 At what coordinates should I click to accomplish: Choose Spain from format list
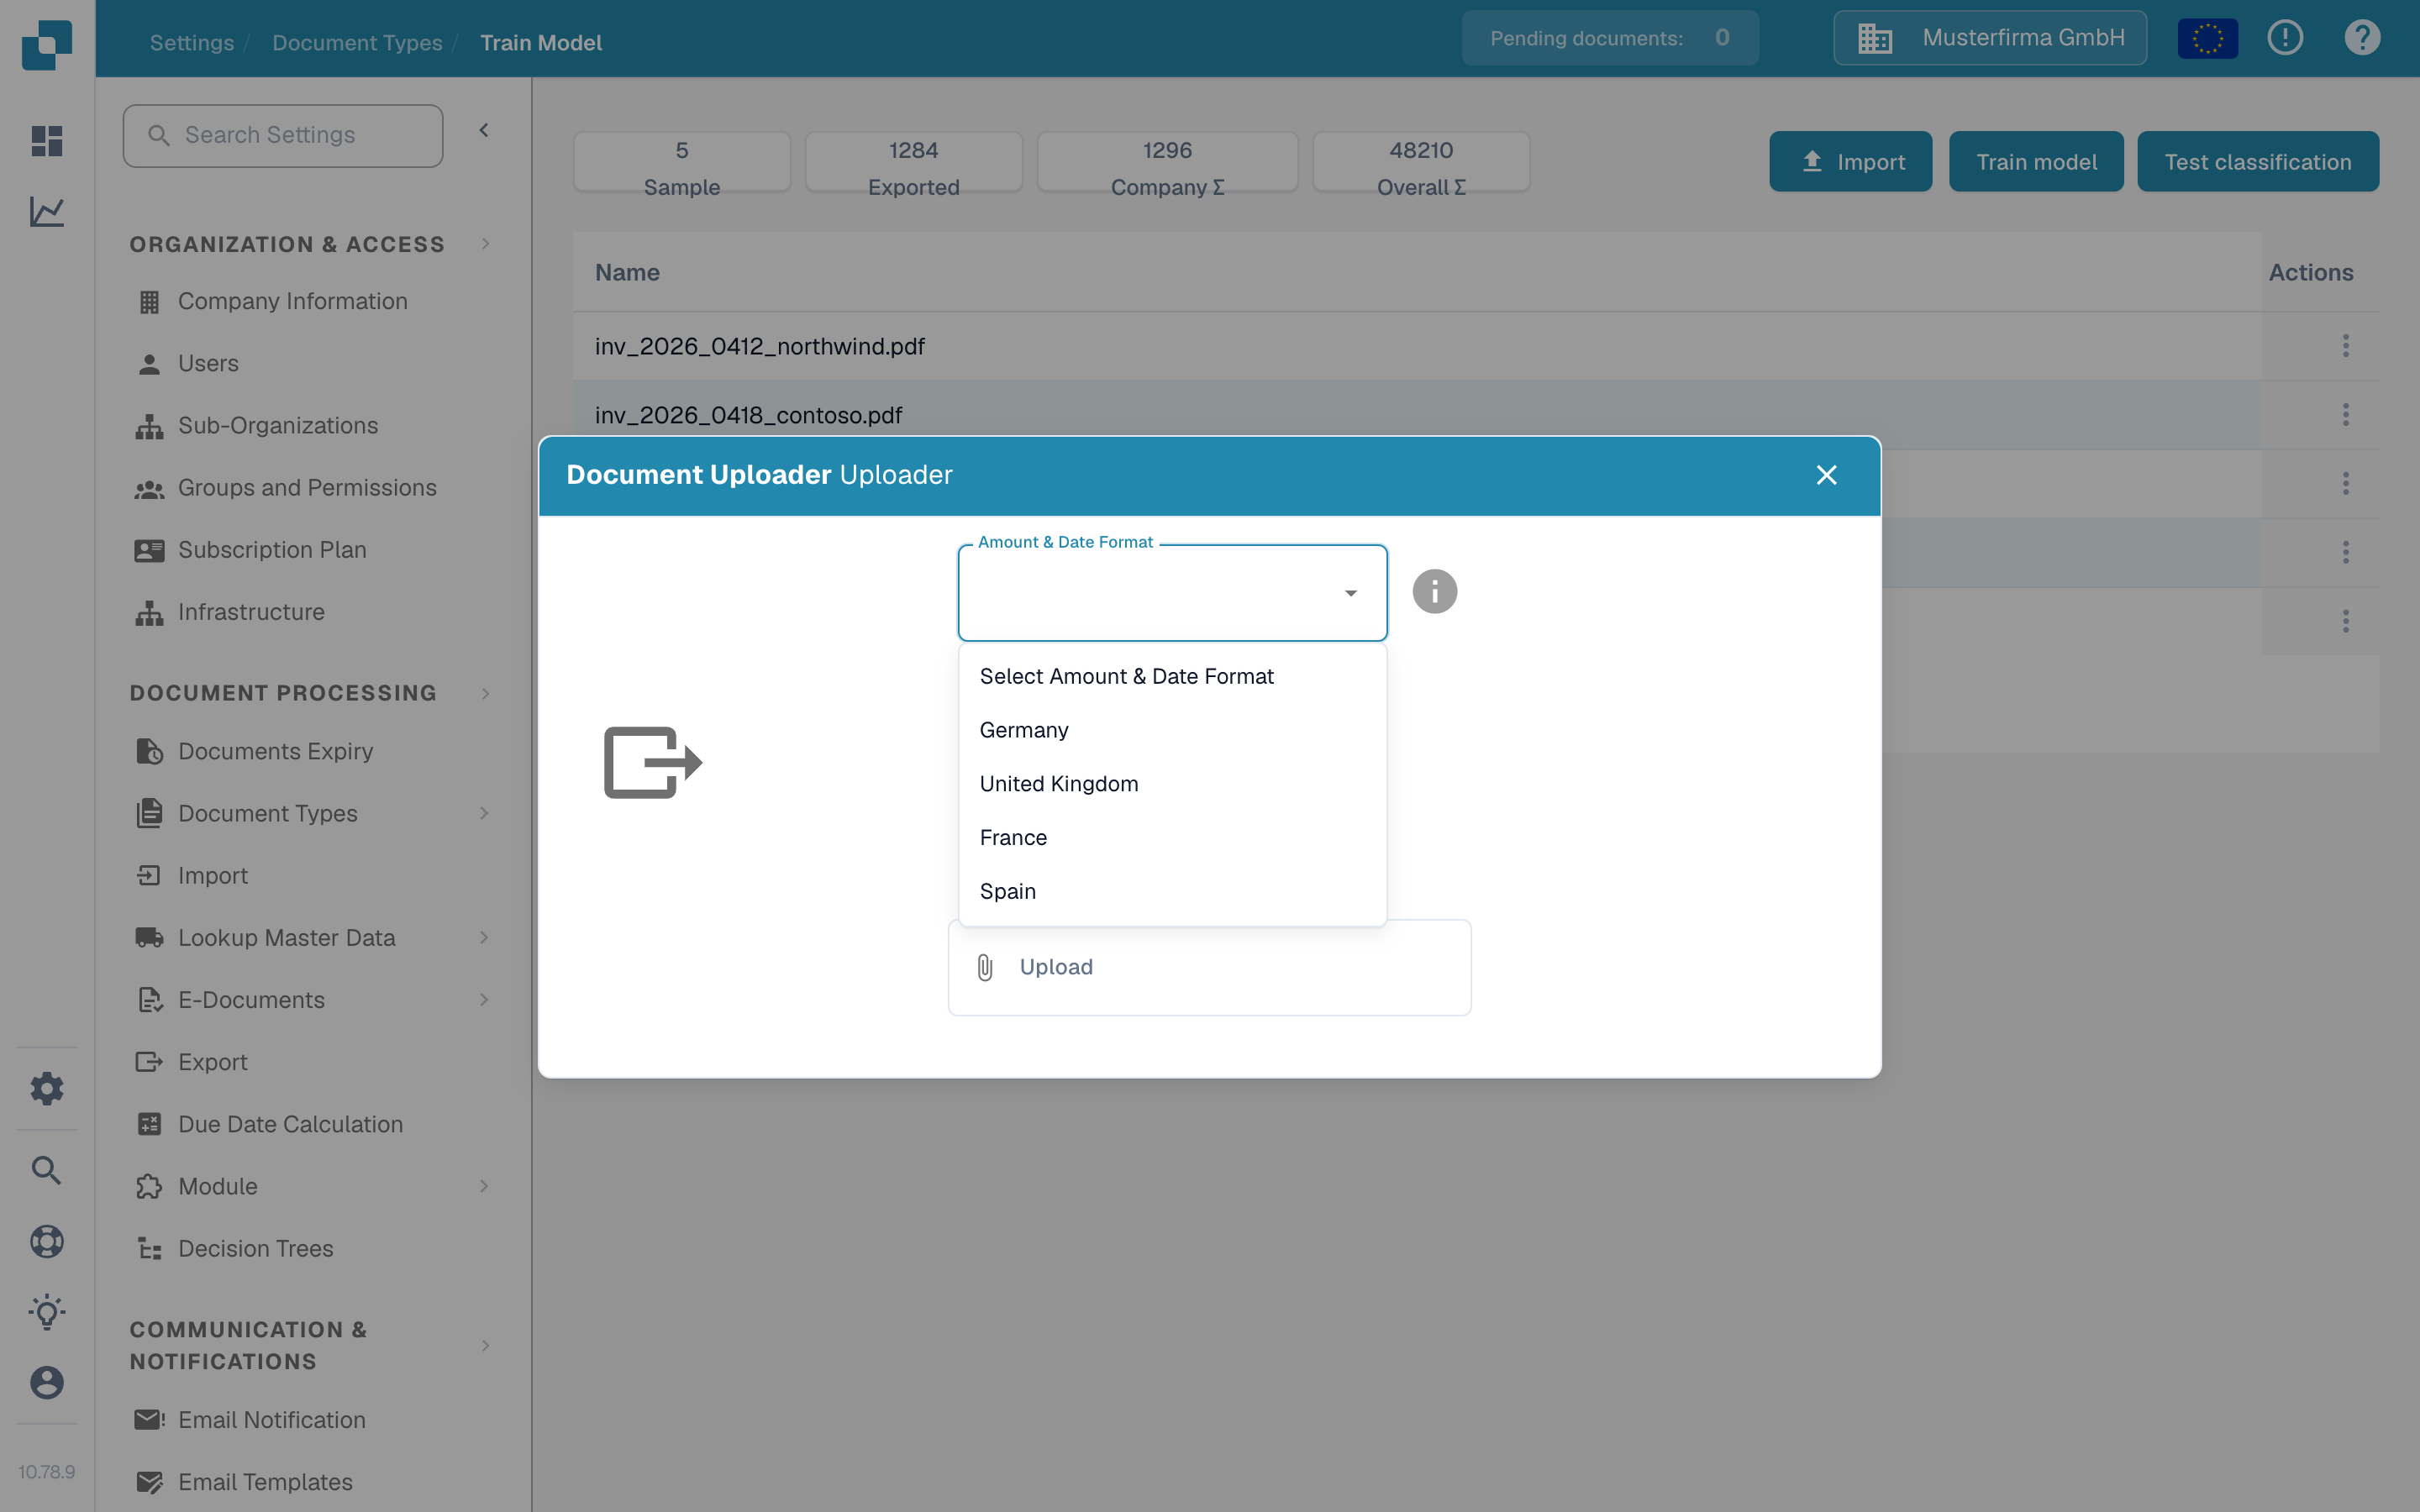[1172, 891]
